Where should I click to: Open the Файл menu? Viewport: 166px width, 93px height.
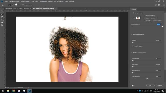click(x=6, y=2)
